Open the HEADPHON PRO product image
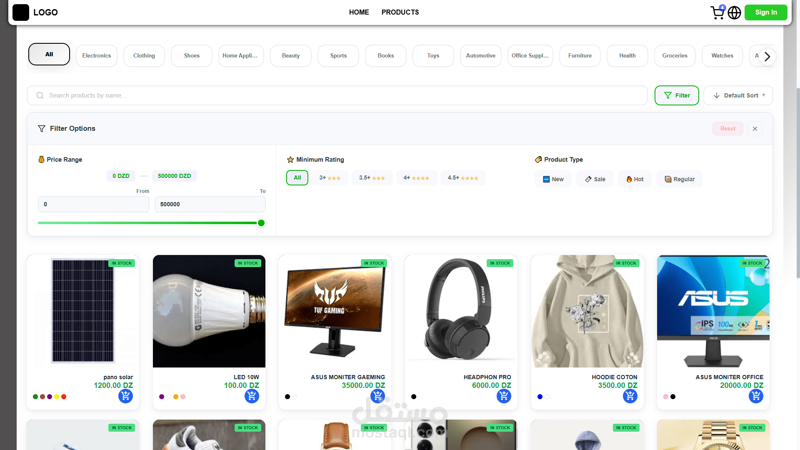Image resolution: width=800 pixels, height=450 pixels. [x=461, y=311]
